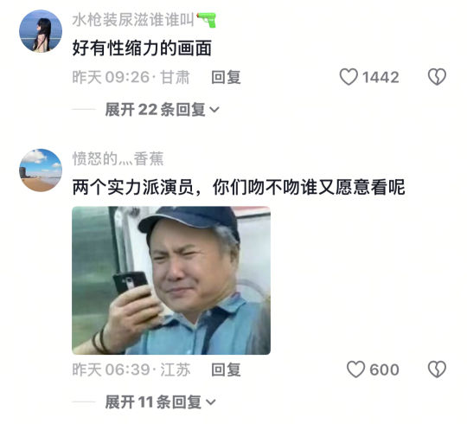Select comment text 两个实力派演员
The image size is (467, 424).
pos(133,187)
